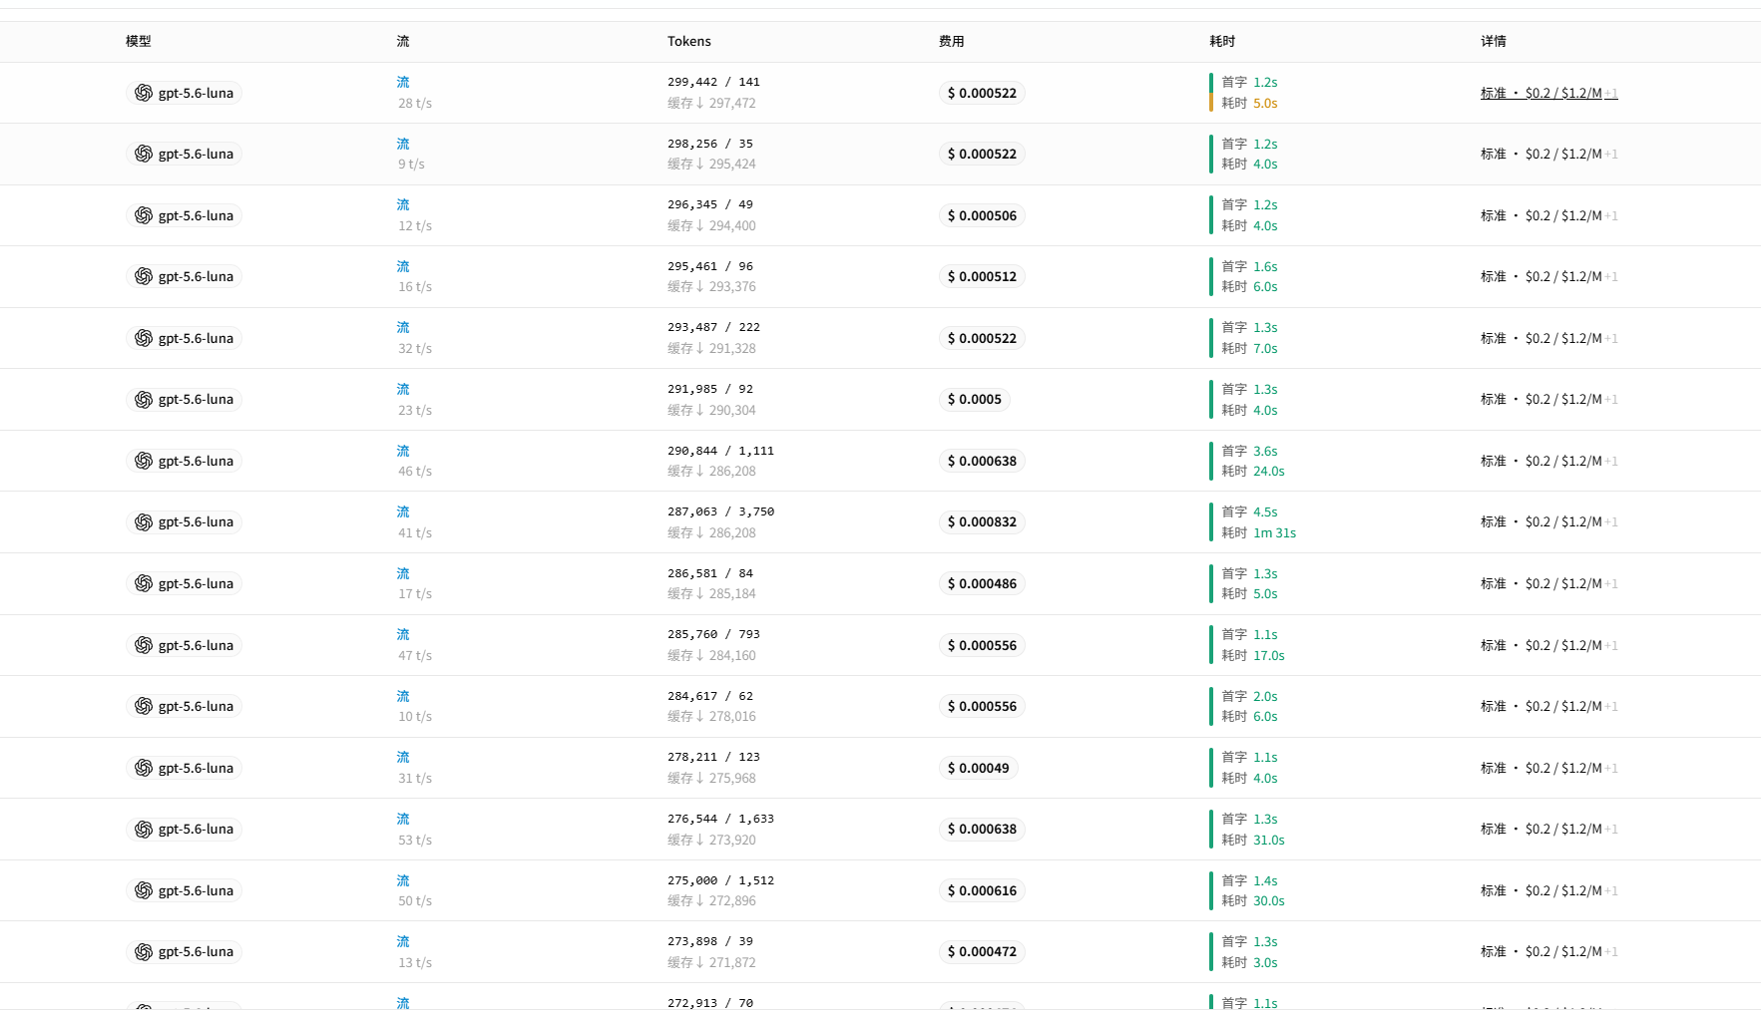Click the $ 0.000506 cost tag
The width and height of the screenshot is (1761, 1022).
982,215
